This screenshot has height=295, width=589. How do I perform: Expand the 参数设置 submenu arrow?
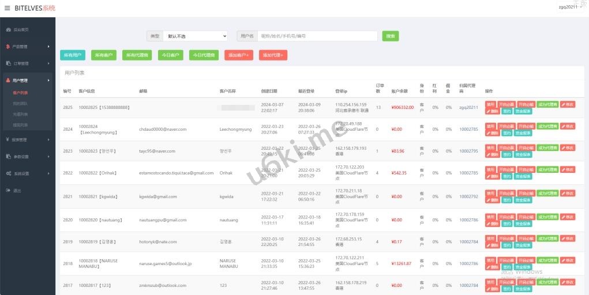[48, 157]
